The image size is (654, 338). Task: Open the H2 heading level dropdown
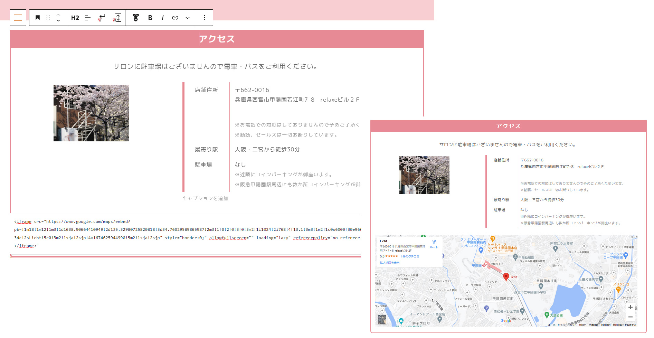coord(75,18)
